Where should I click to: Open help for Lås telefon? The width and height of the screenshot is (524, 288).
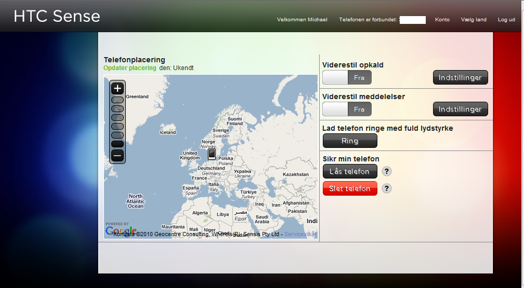point(387,171)
